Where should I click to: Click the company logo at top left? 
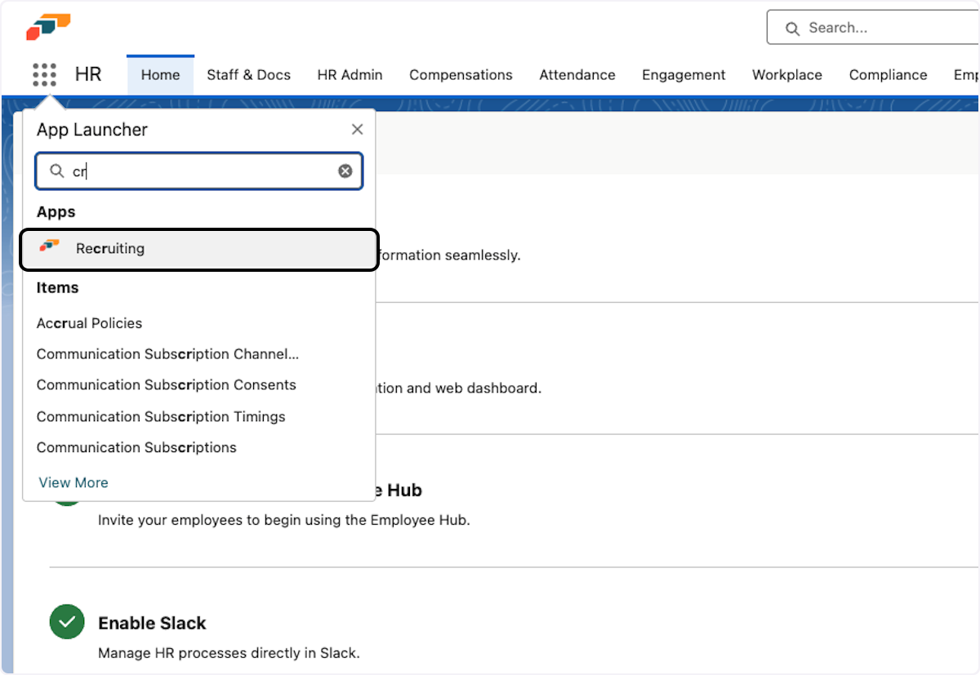pos(48,27)
